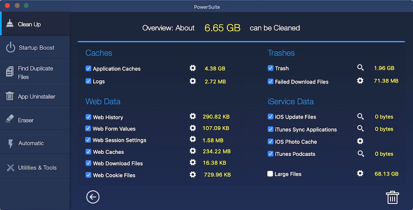The width and height of the screenshot is (413, 210).
Task: Open the Utilities & Tools label
Action: point(37,168)
